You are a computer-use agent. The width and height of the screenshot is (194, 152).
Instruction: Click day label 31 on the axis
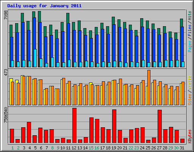tap(182, 148)
